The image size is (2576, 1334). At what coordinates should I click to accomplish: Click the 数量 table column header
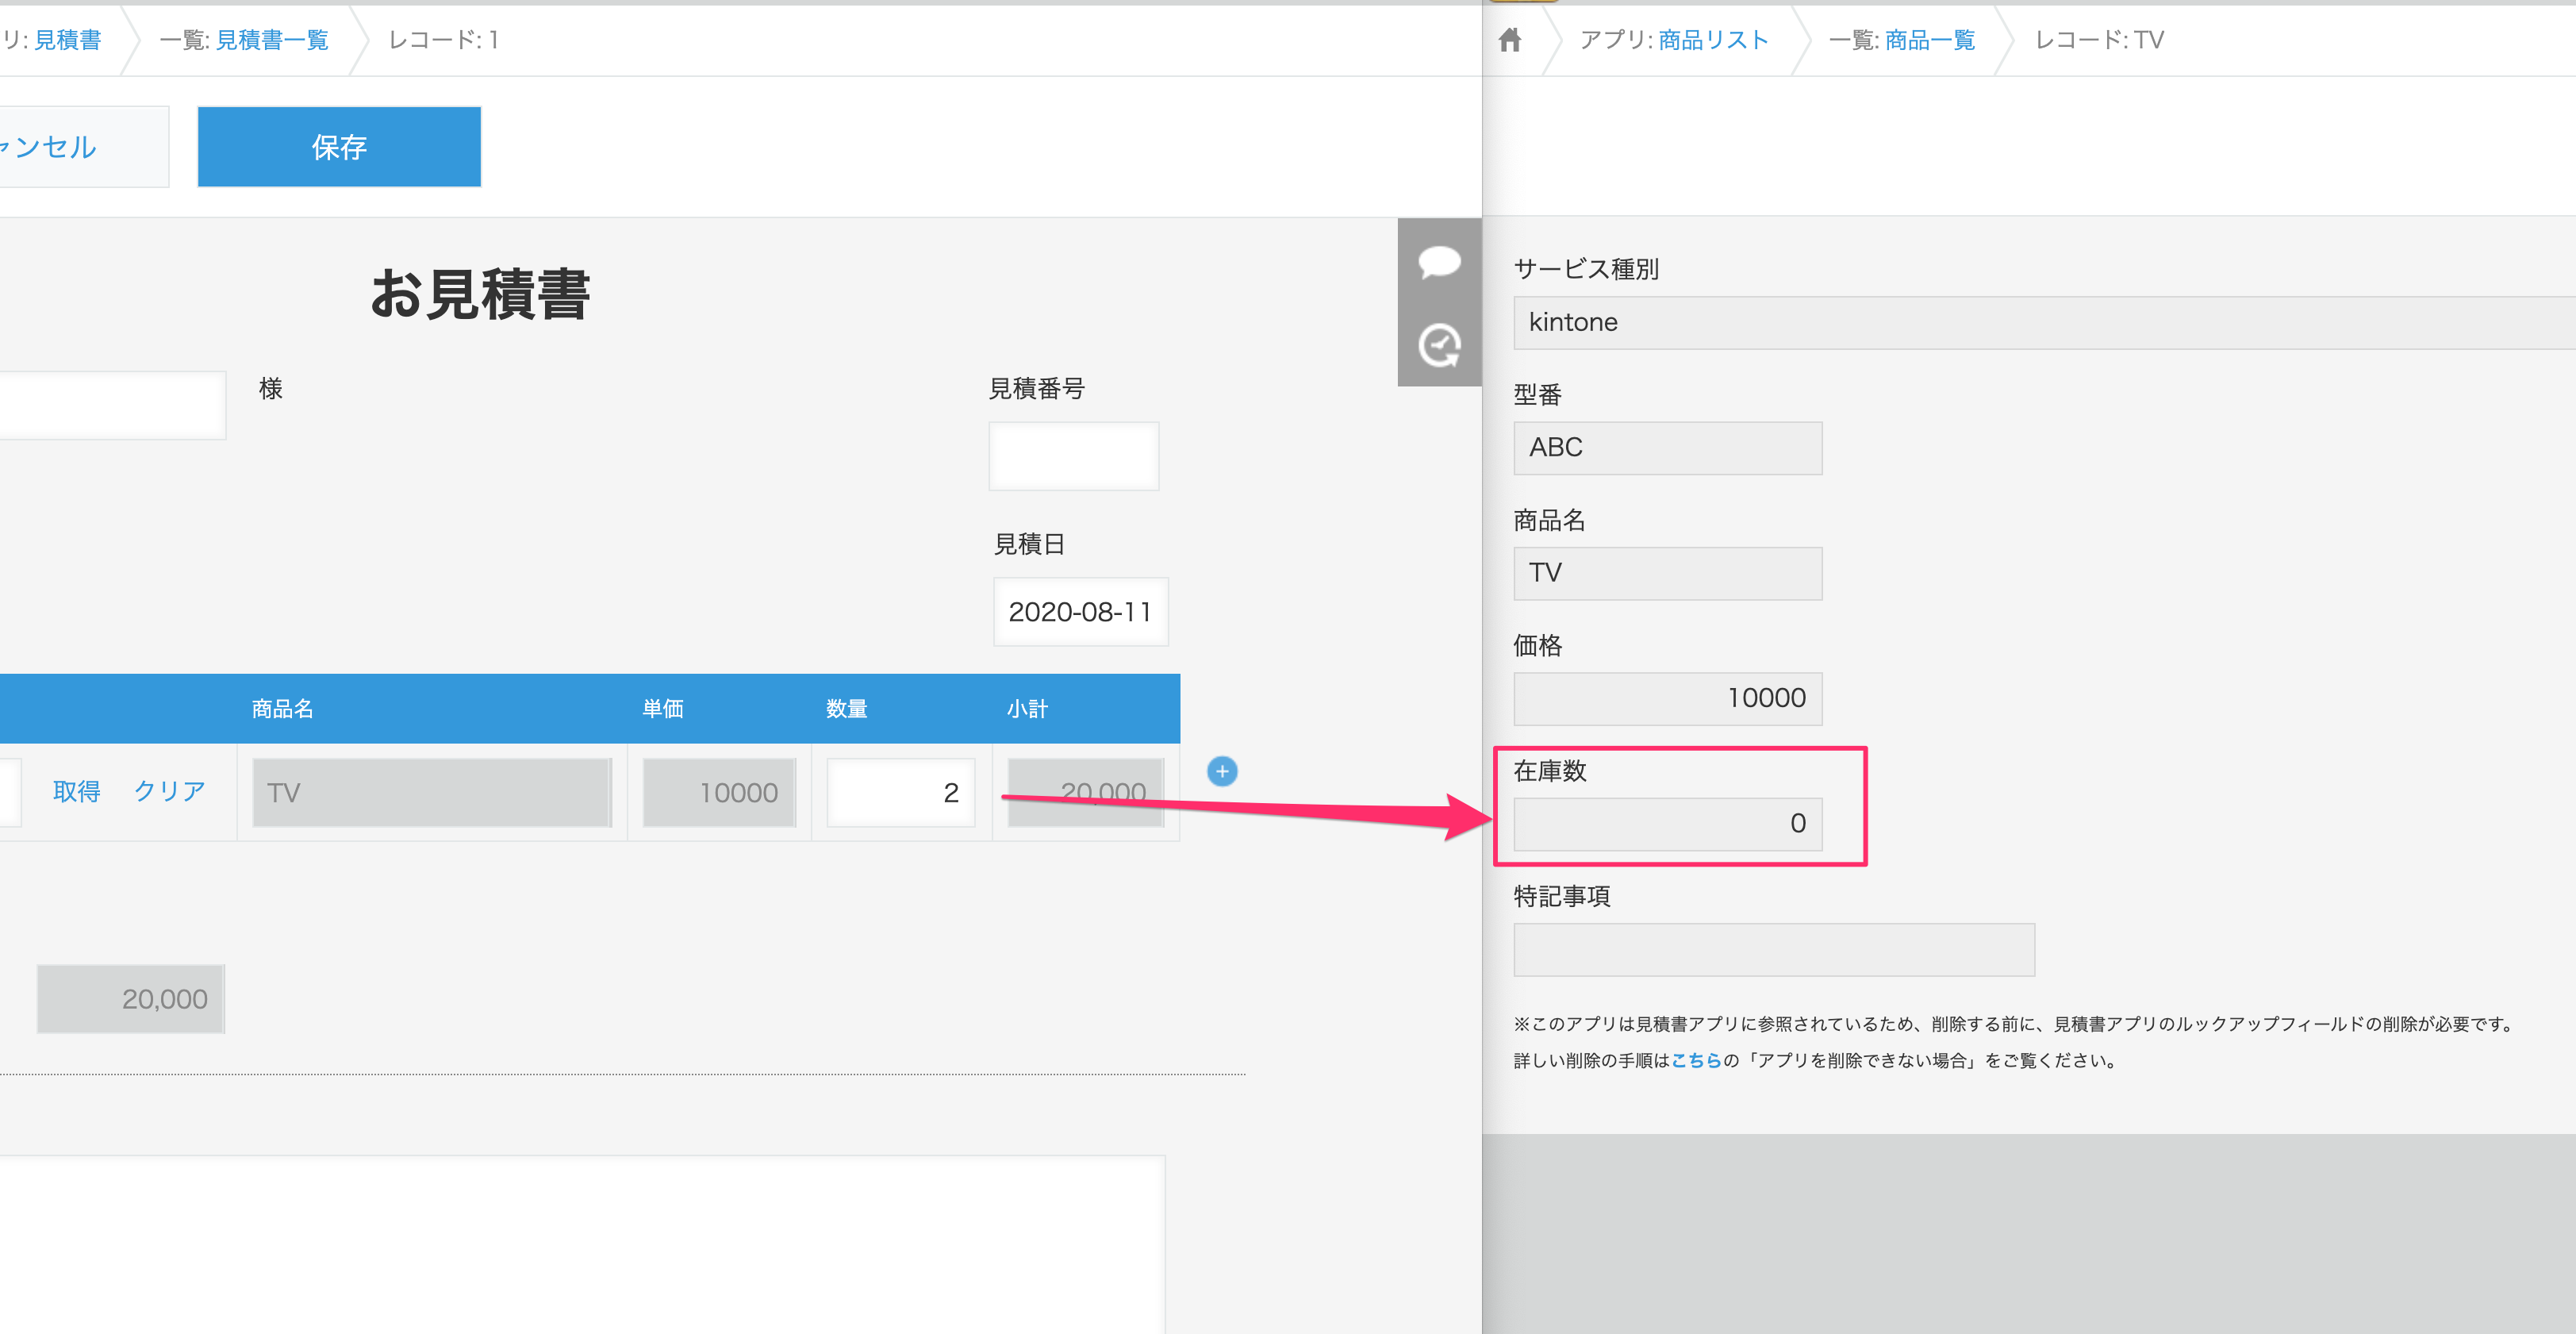point(846,709)
